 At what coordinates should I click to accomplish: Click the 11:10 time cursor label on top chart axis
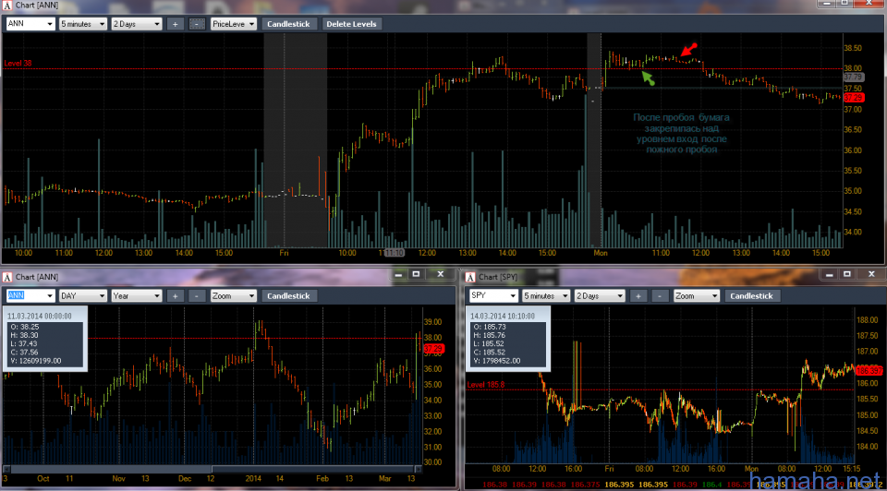[x=395, y=253]
